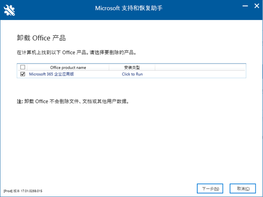Viewport: 263px width, 197px height.
Task: Click the wrench and screwdriver app icon
Action: point(9,10)
